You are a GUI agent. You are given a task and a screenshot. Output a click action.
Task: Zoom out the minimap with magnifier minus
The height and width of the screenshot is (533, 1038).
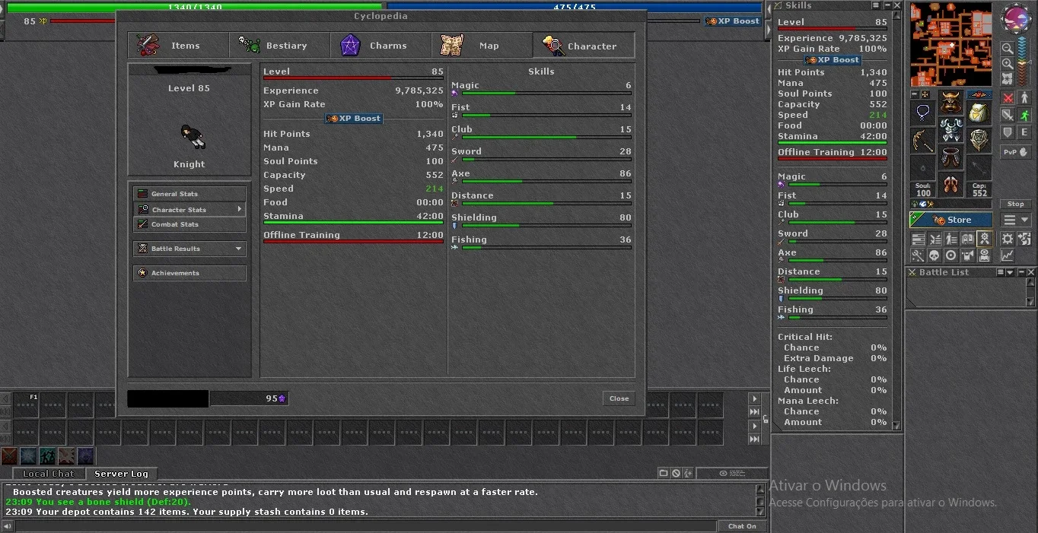[1008, 48]
